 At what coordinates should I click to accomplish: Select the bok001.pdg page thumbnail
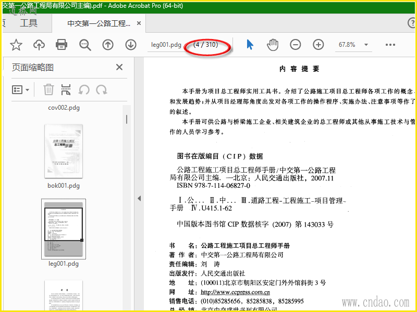click(x=64, y=151)
